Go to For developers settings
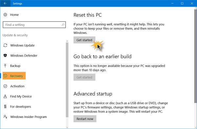Screen dimensions: 197x129 point(20,107)
